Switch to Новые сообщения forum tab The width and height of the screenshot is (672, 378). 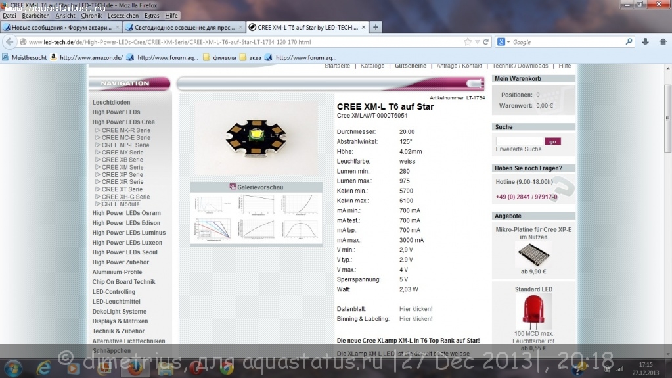coord(61,27)
